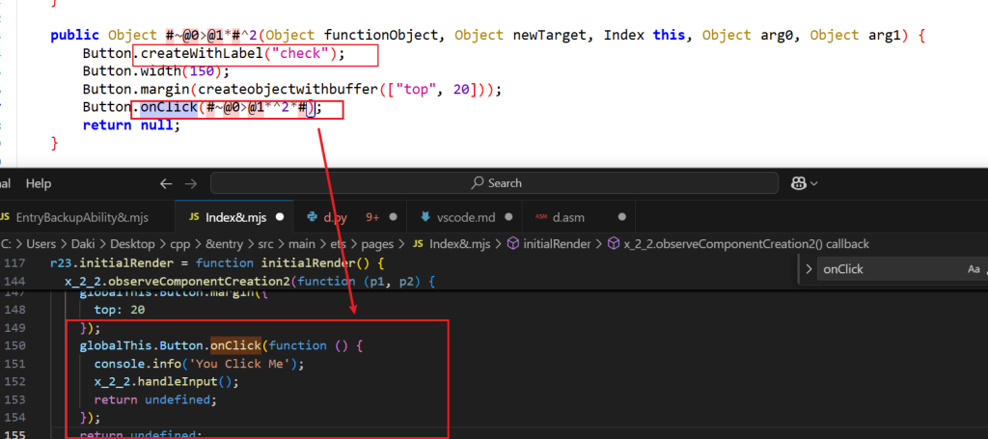Toggle Match Case (Aa) in find widget
This screenshot has width=988, height=439.
974,269
